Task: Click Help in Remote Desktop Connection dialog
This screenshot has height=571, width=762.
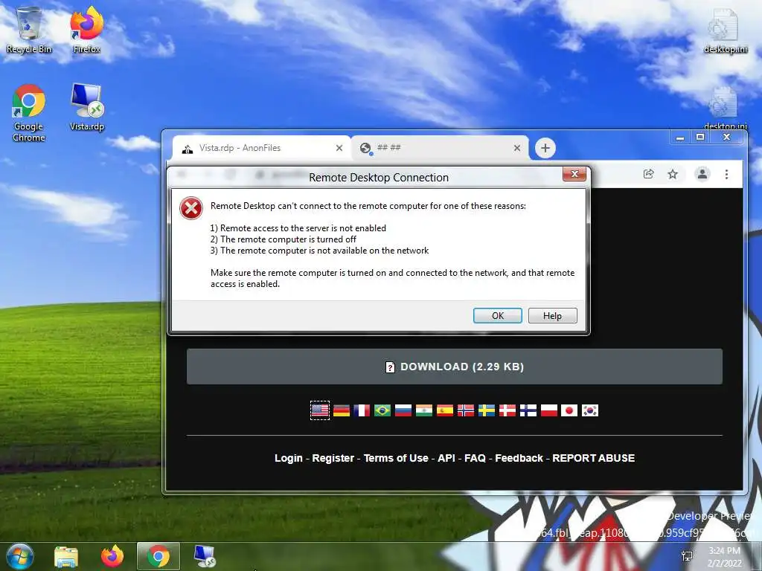Action: [553, 315]
